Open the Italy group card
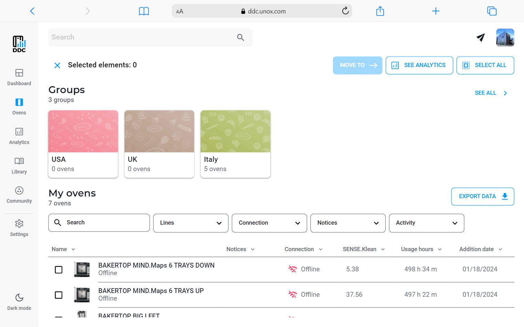The image size is (524, 327). 235,144
